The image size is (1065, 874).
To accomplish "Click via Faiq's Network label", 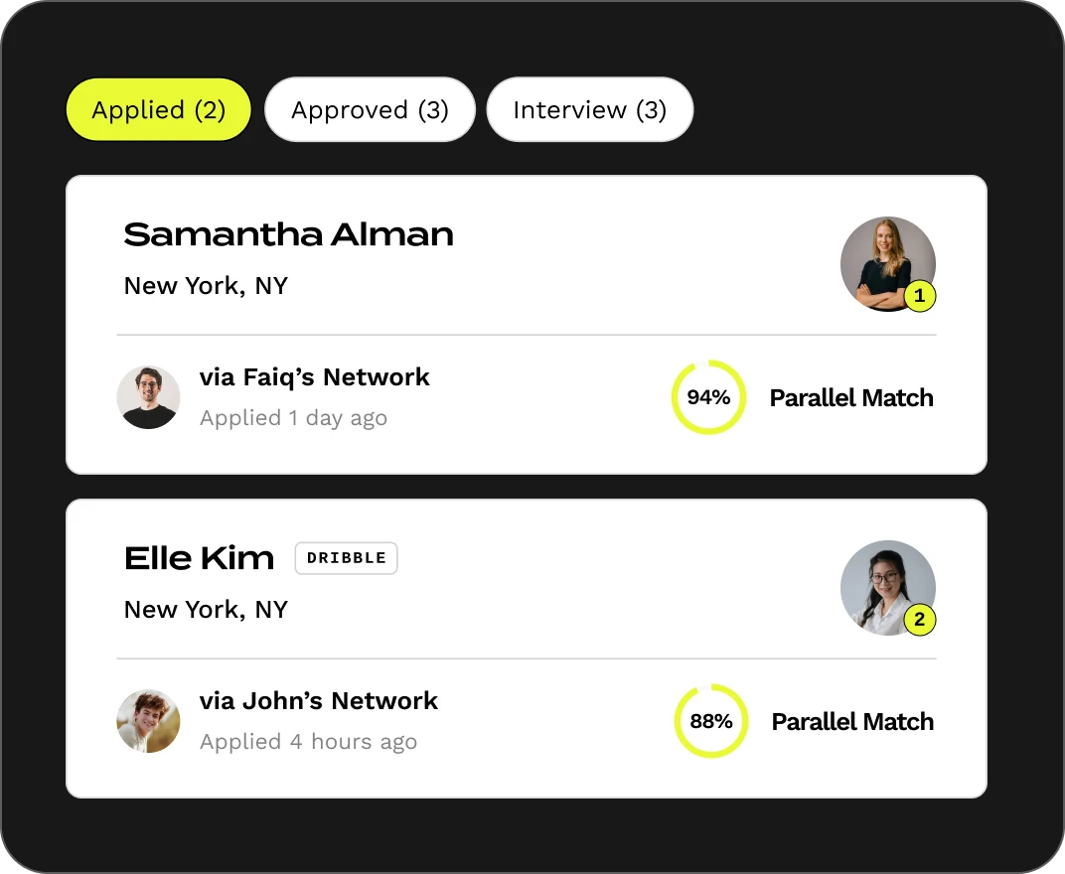I will [x=315, y=377].
